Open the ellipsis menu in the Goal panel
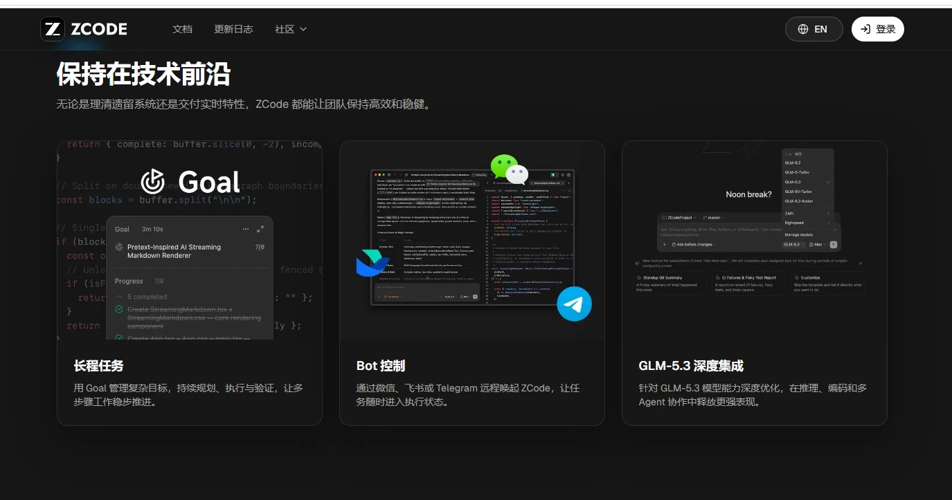 [x=245, y=229]
